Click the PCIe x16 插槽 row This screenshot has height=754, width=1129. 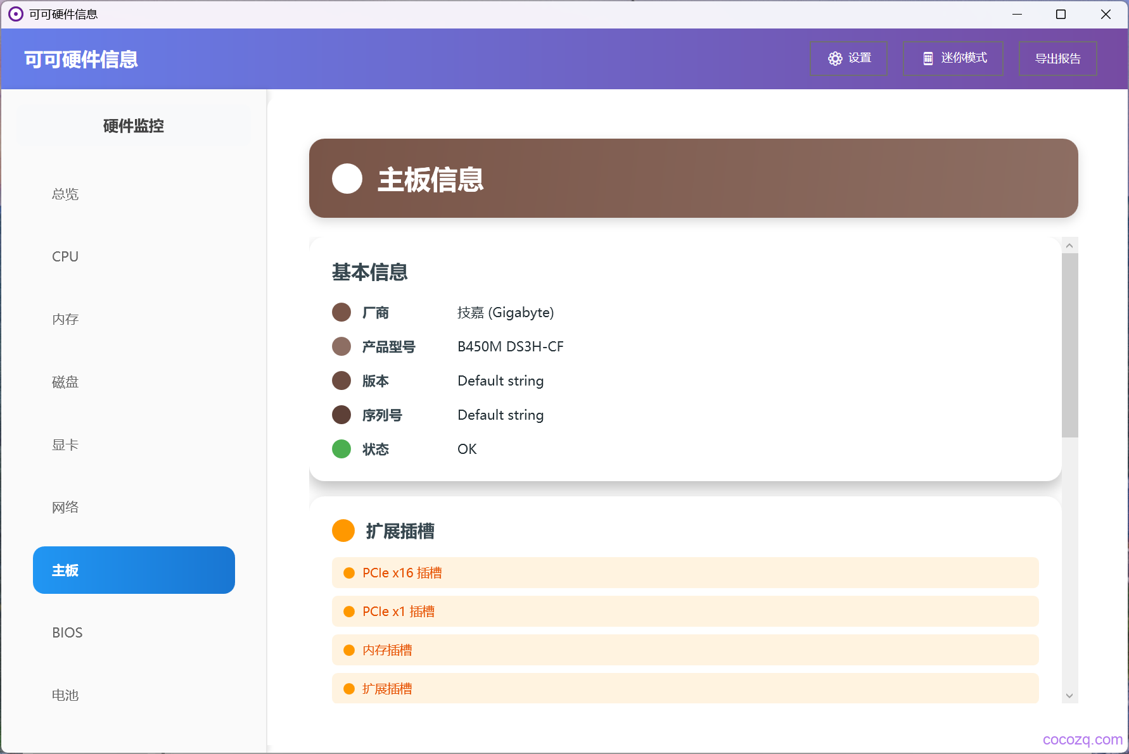(686, 573)
